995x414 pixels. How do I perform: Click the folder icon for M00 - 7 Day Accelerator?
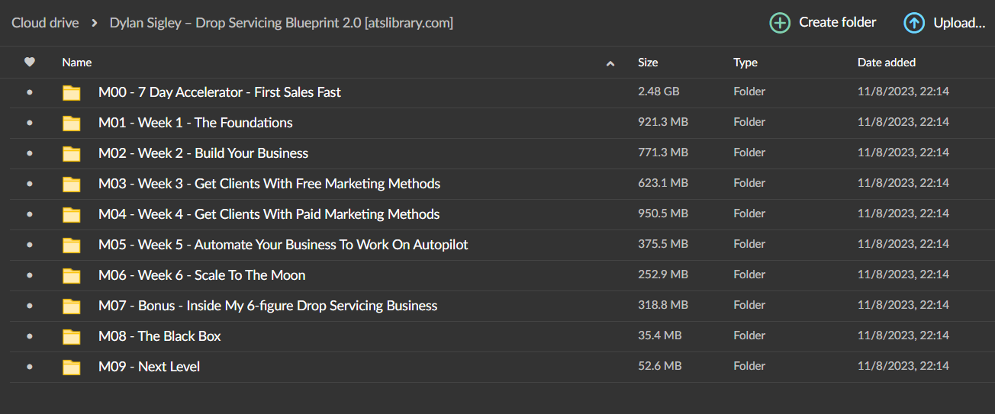coord(71,93)
